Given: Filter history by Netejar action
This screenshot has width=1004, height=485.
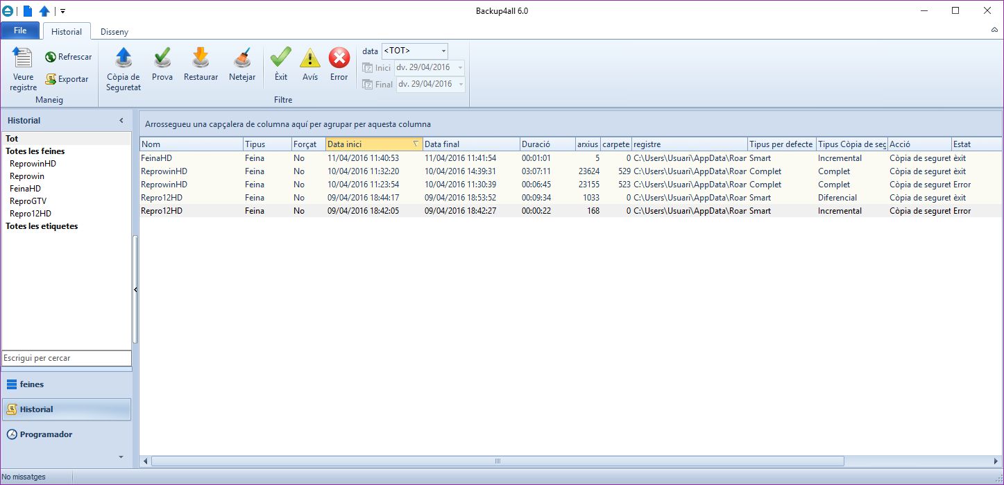Looking at the screenshot, I should (x=242, y=58).
